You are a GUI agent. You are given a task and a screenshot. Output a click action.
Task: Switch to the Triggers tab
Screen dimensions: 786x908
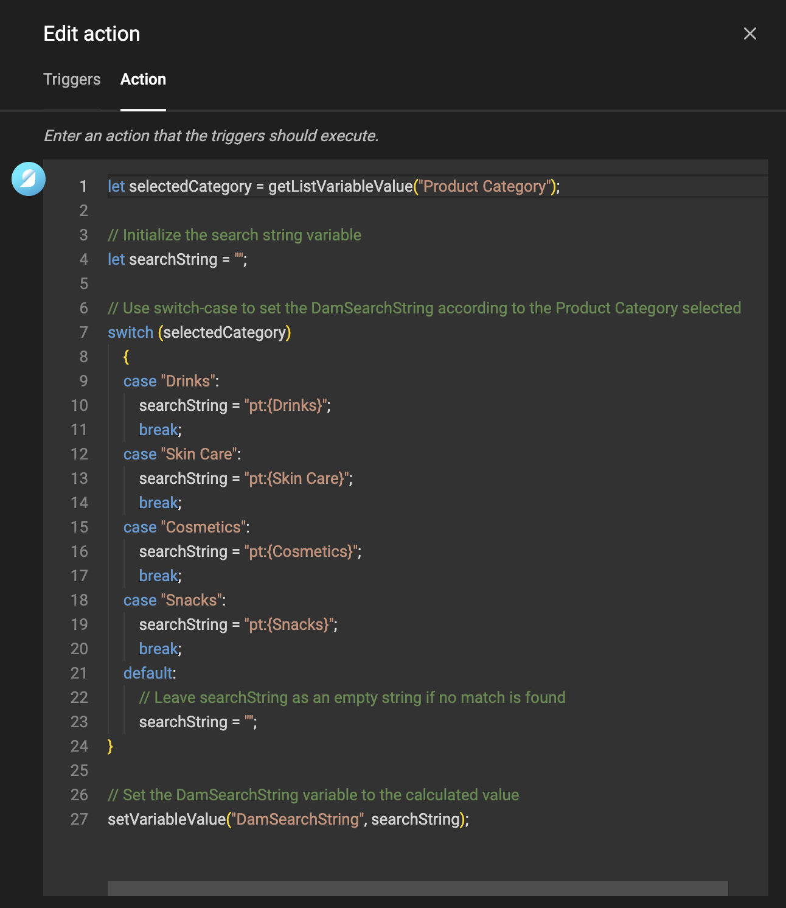click(x=72, y=79)
